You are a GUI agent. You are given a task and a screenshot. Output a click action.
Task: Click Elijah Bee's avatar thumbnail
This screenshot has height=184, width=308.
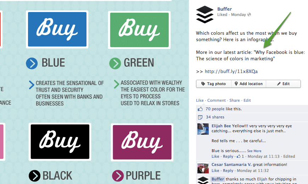click(x=203, y=129)
